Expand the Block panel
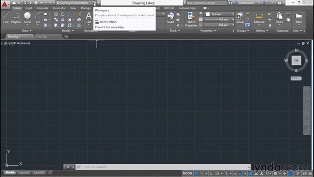Viewport: 314px width, 177px height. [175, 30]
